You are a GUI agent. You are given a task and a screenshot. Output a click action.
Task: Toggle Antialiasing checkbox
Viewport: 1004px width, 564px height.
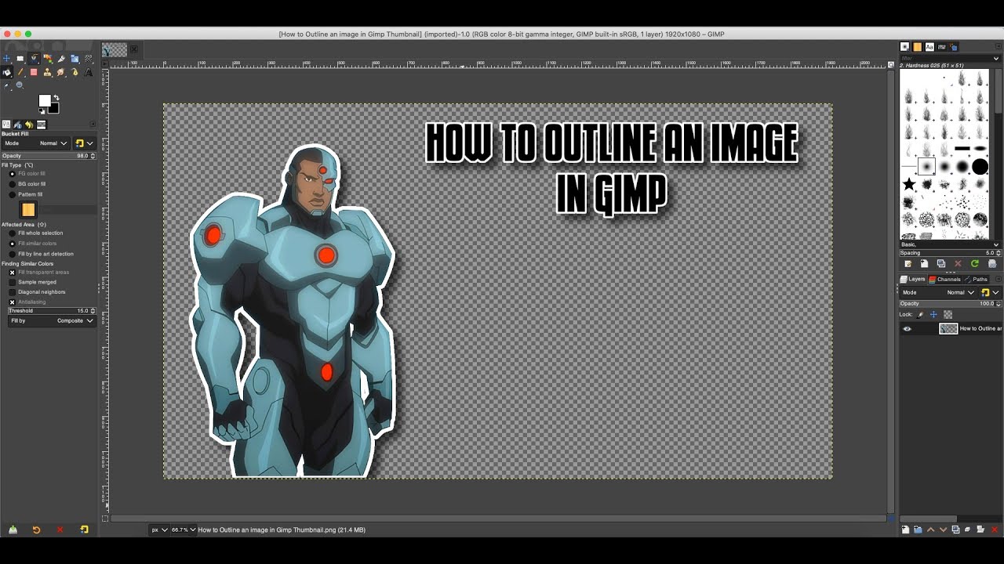[x=12, y=302]
